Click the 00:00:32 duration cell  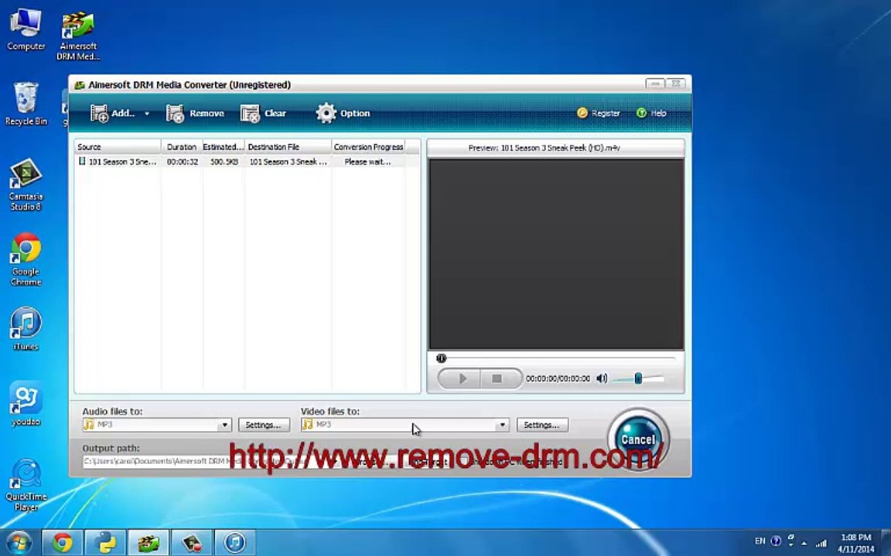pyautogui.click(x=183, y=161)
